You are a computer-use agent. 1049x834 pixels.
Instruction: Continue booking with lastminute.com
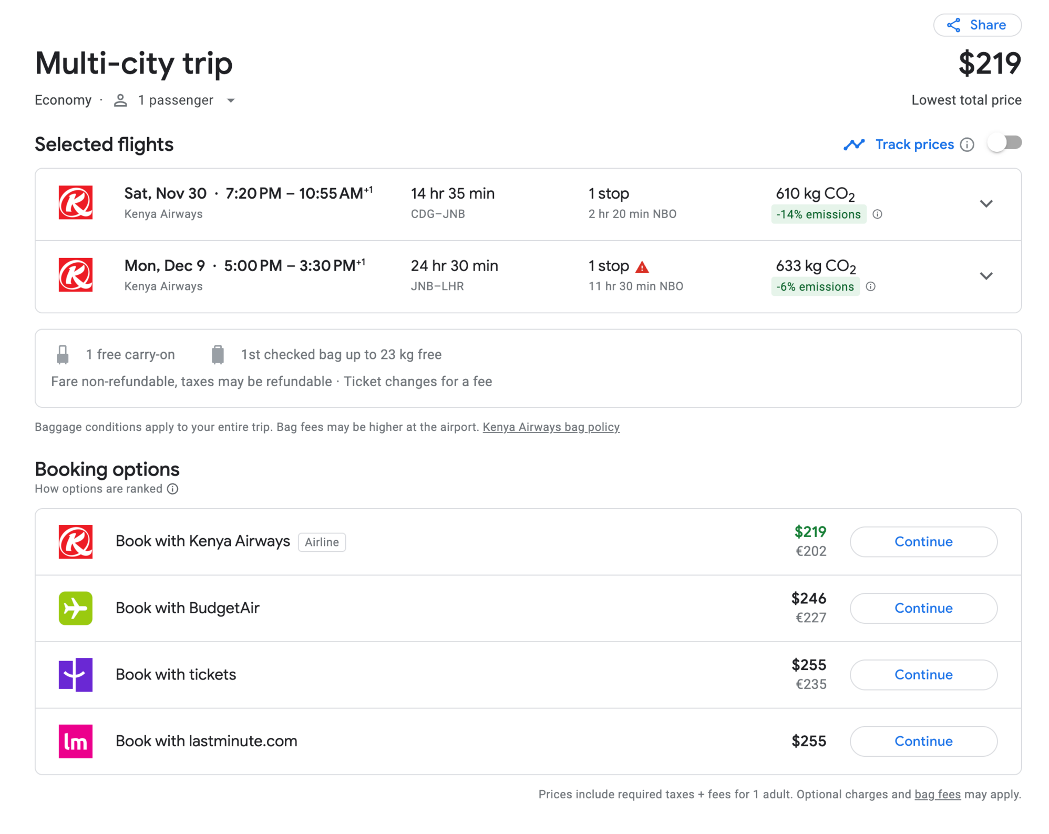(923, 741)
